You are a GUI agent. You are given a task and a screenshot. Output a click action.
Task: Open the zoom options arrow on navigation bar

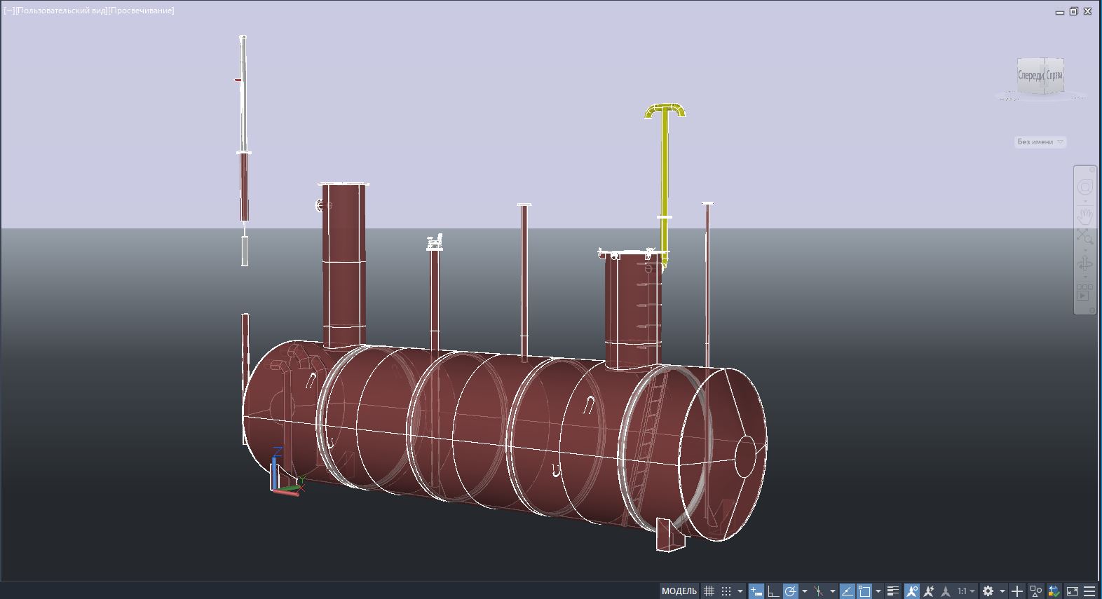(x=1084, y=249)
